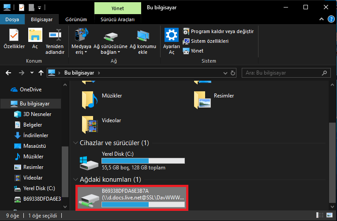Click Yerel Disk (C:) usage bar
The image size is (337, 221).
click(x=143, y=161)
